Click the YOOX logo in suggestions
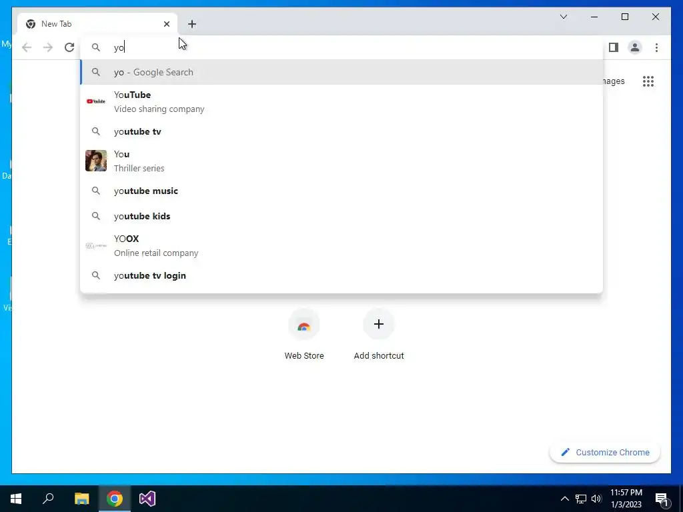 96,245
